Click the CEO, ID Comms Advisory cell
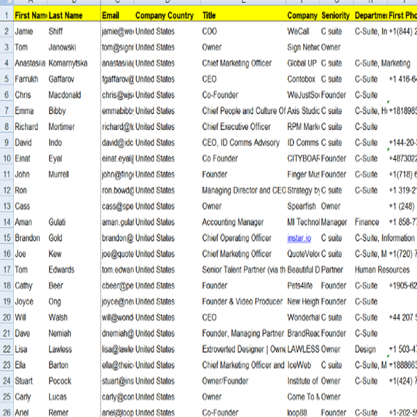417x417 pixels. (243, 142)
